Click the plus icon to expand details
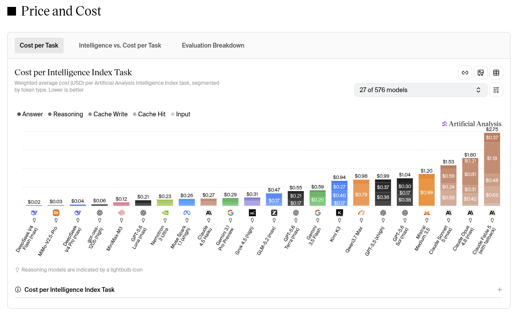Screen dimensions: 517x320 [x=500, y=290]
